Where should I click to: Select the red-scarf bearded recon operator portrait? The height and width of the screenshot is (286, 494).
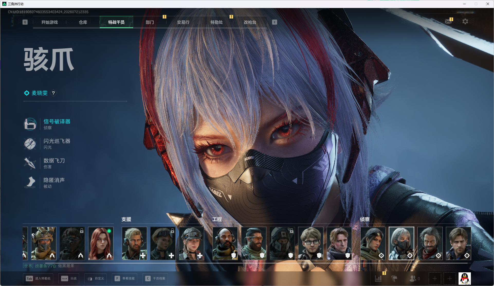[x=430, y=243]
